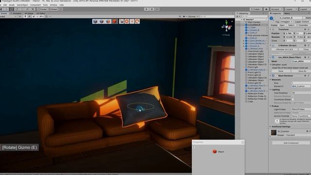
Task: Open the Tools menu
Action: pos(45,5)
